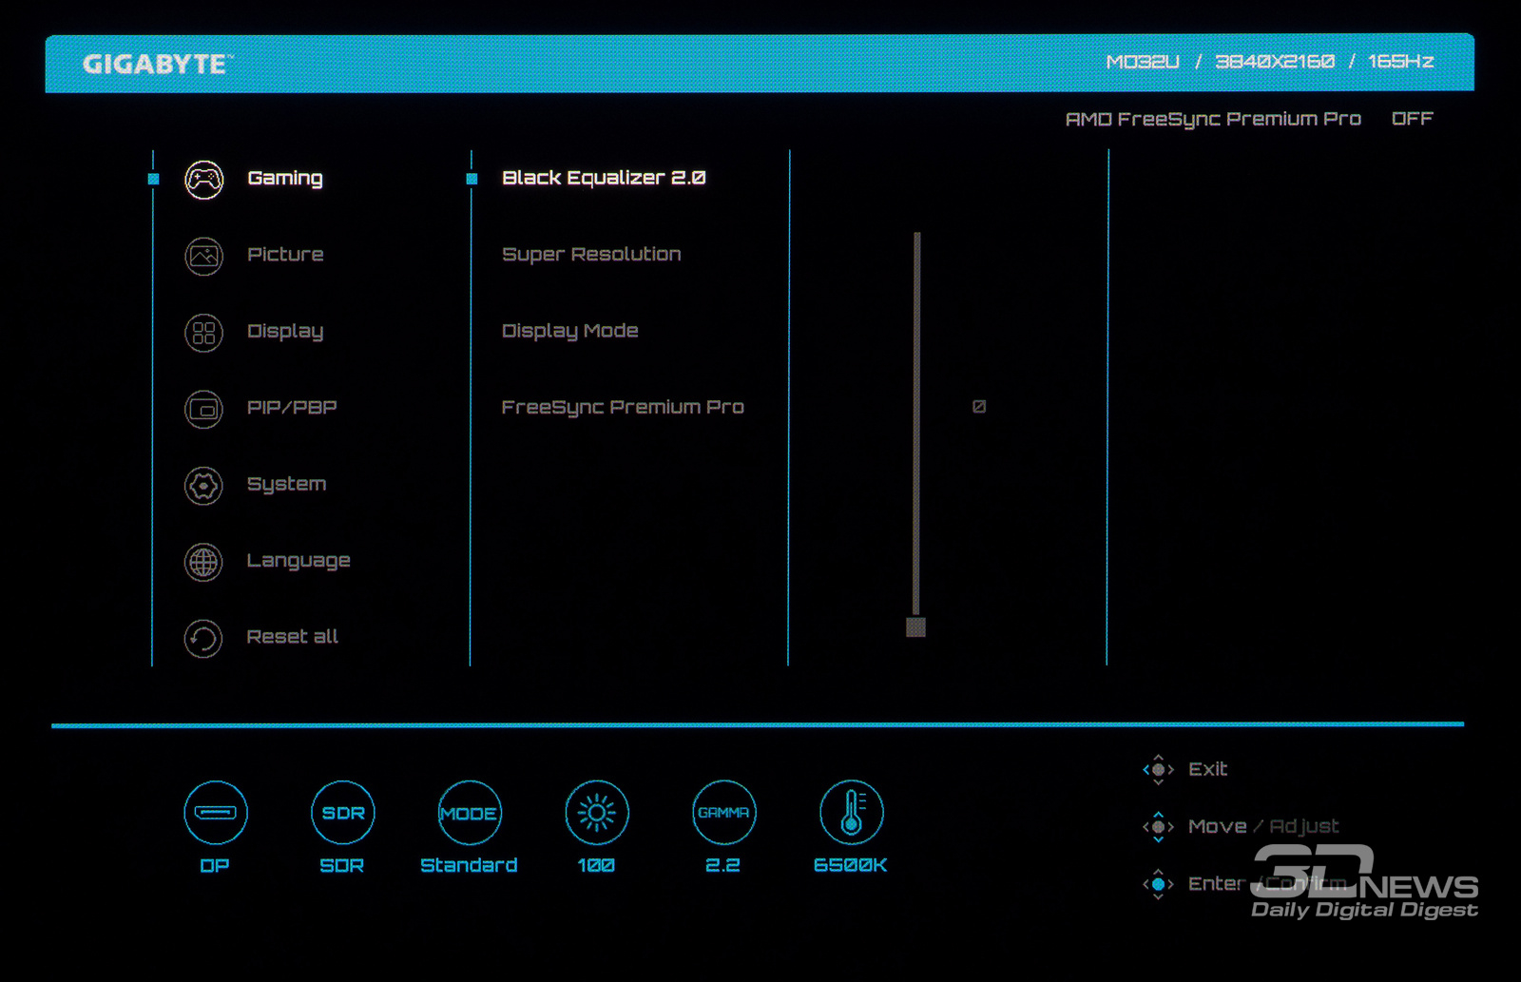Click the slider value 0

click(979, 407)
